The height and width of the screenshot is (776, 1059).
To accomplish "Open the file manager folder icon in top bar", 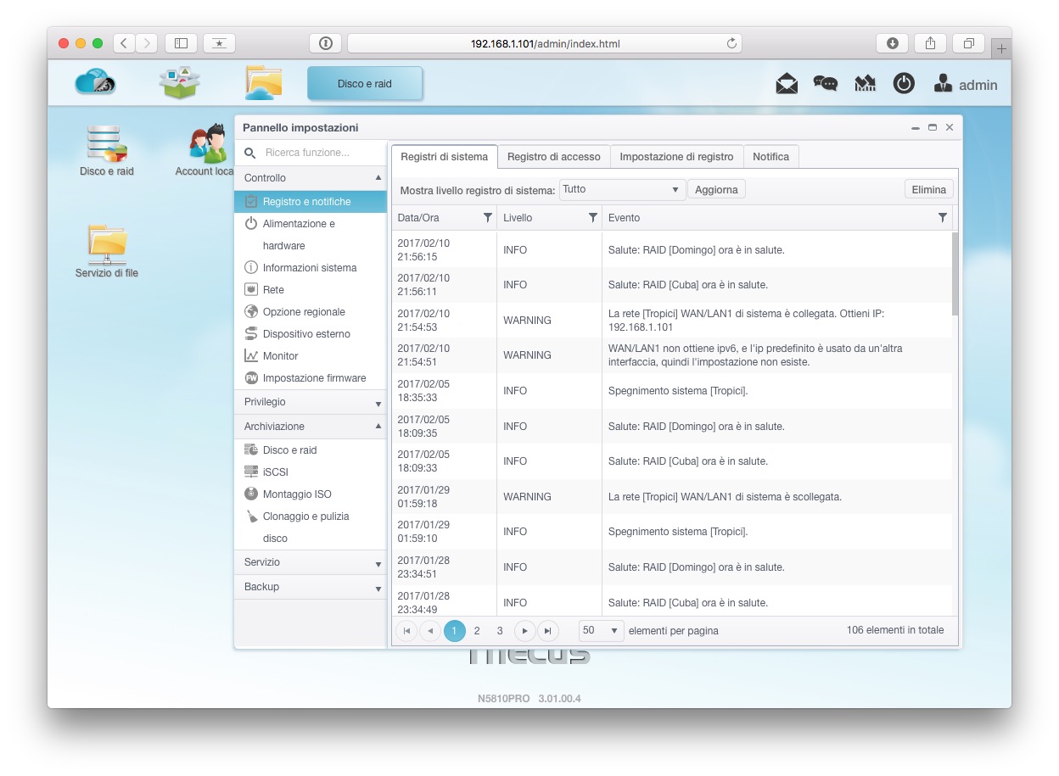I will coord(264,82).
